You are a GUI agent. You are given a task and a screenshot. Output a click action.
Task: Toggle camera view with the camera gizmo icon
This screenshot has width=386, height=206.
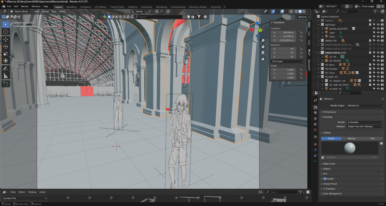click(x=263, y=53)
